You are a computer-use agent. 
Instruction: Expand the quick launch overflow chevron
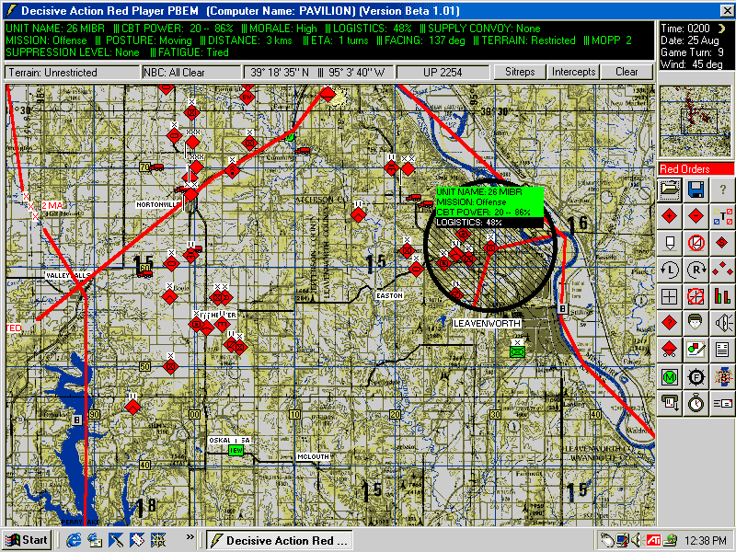[x=190, y=536]
